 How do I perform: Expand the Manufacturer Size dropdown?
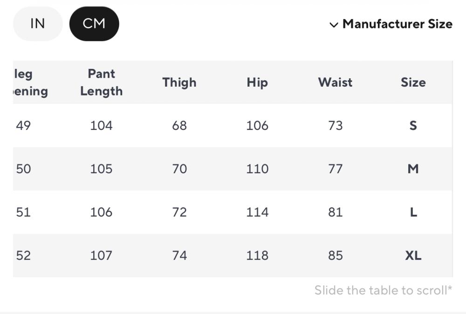(397, 24)
